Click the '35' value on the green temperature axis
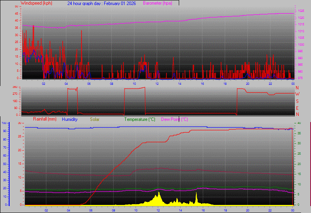Screen dimensions: 311x213 (299, 134)
